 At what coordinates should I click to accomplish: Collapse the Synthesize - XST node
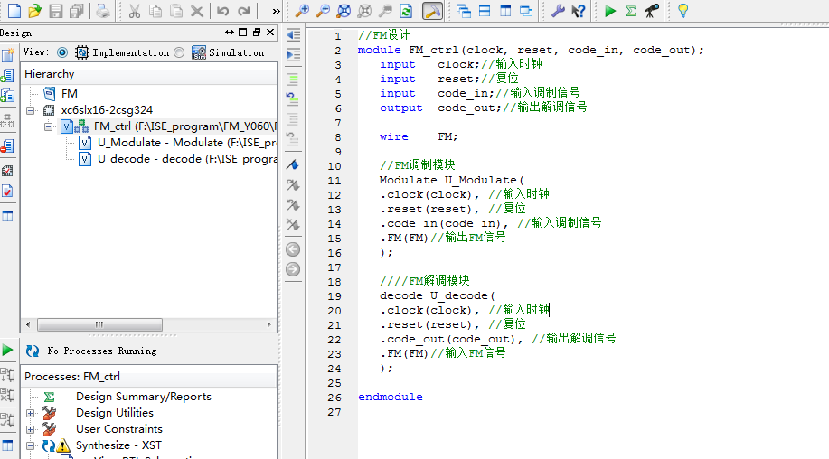click(x=31, y=445)
